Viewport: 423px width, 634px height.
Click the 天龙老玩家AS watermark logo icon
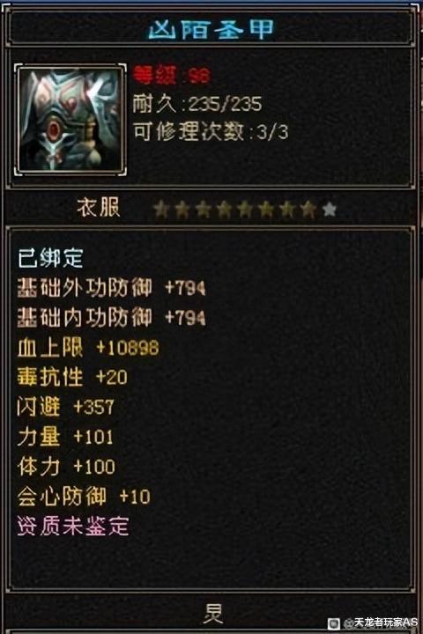333,623
